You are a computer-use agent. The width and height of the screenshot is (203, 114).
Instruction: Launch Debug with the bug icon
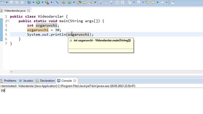click(x=29, y=2)
